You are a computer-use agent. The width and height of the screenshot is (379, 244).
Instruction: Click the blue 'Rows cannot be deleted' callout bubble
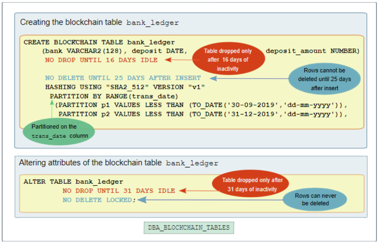[x=324, y=78]
